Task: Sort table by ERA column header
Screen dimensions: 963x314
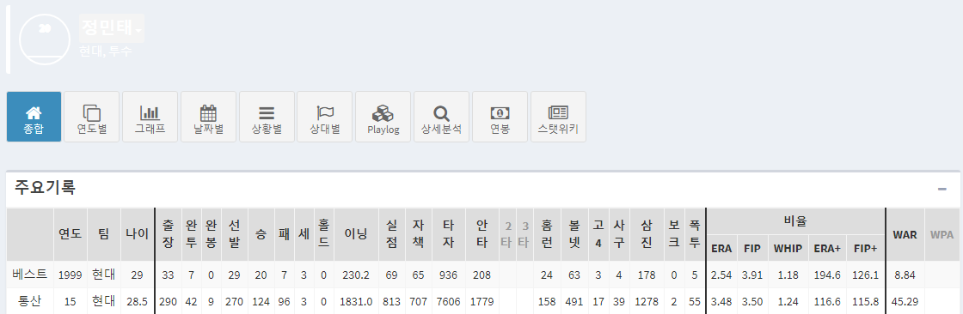Action: 721,249
